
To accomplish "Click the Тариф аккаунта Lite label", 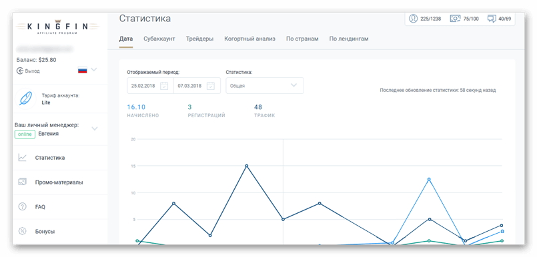I will point(60,99).
